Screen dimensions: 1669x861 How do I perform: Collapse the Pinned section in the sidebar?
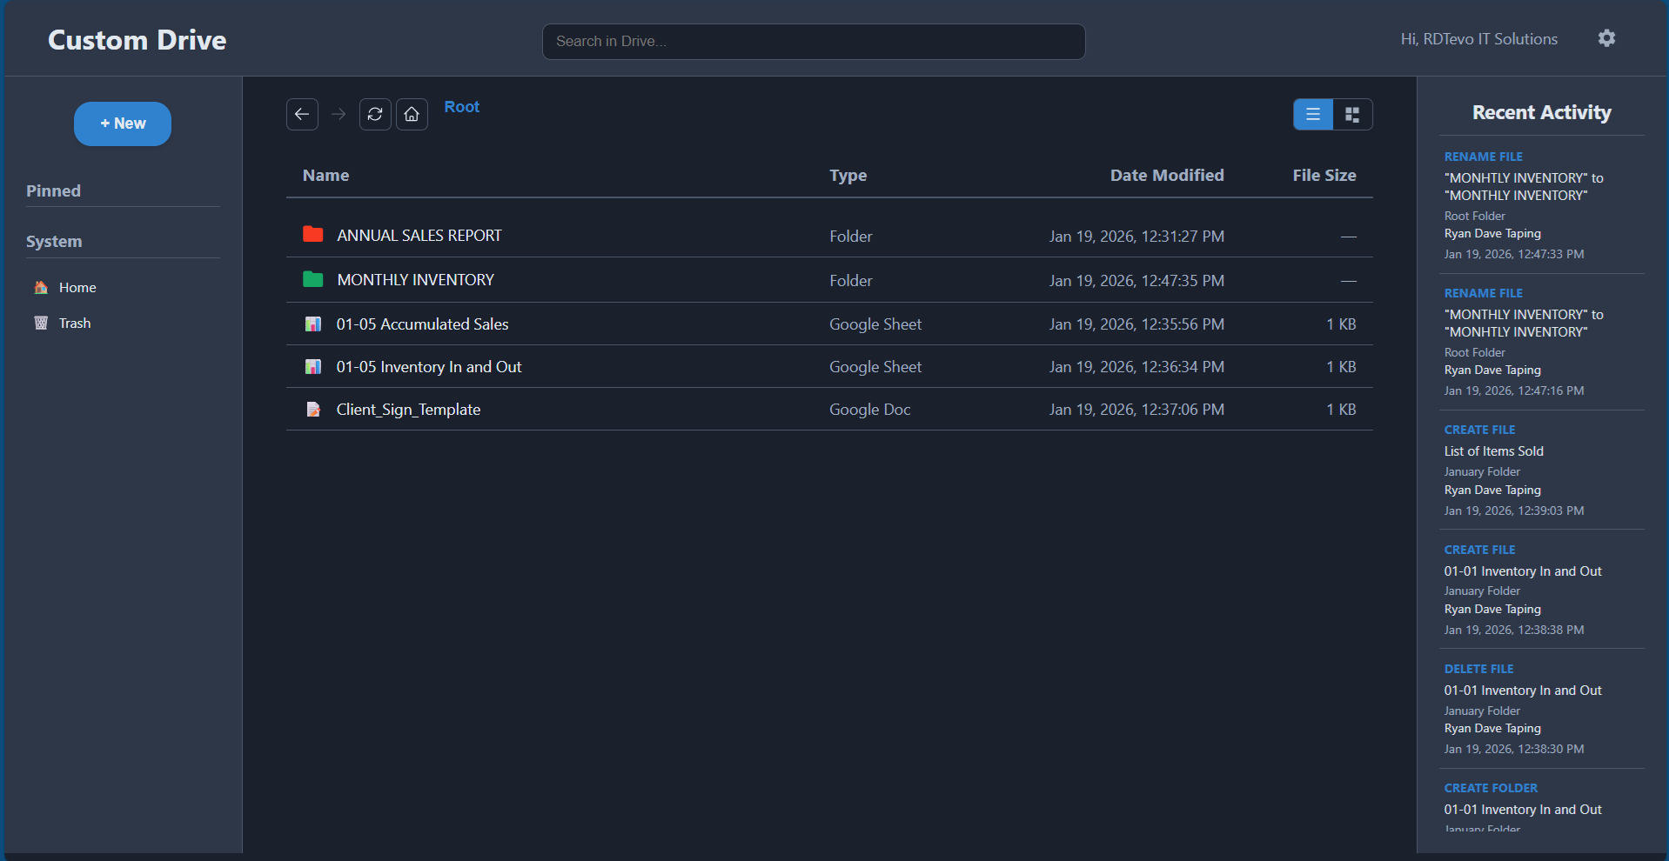point(53,190)
